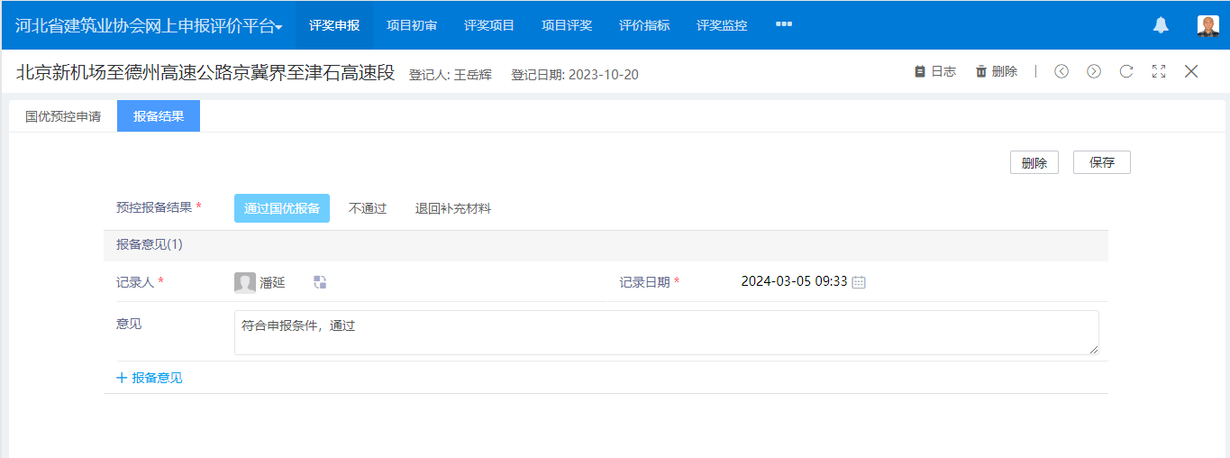Select 通过国优报备 result option
The image size is (1230, 458).
click(x=282, y=208)
